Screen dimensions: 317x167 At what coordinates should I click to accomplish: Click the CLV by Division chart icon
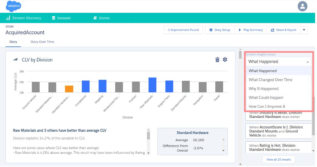15,60
